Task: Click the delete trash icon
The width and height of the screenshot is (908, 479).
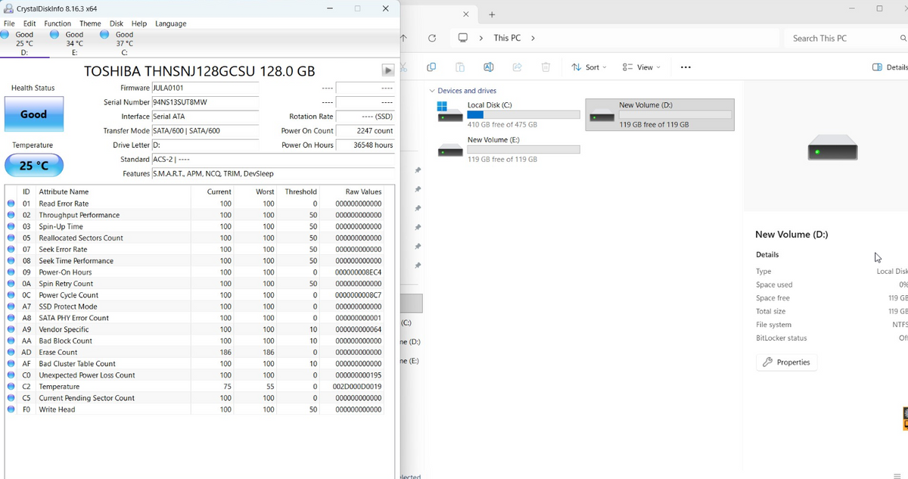Action: [546, 67]
